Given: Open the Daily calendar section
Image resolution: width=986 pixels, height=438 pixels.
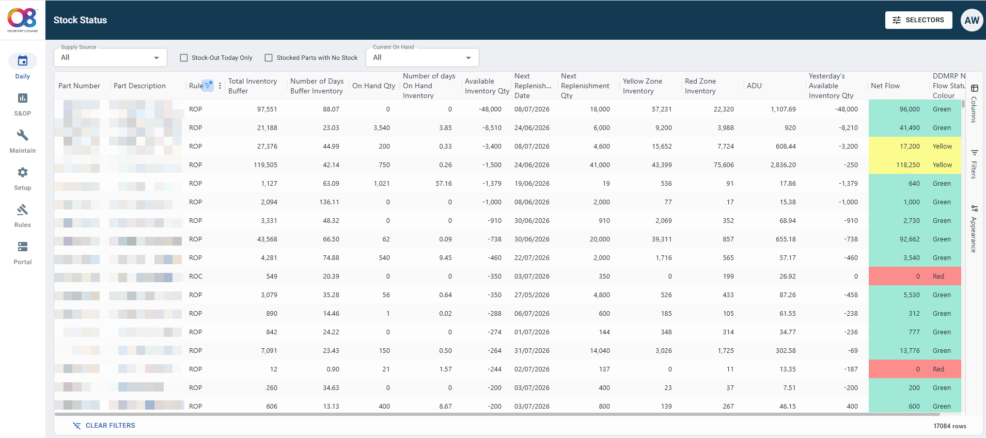Looking at the screenshot, I should click(x=23, y=67).
